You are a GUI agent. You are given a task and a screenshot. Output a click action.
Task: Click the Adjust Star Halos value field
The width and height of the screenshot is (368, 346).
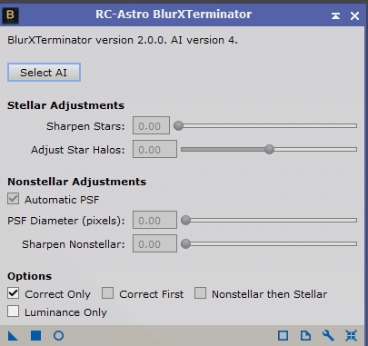[154, 149]
